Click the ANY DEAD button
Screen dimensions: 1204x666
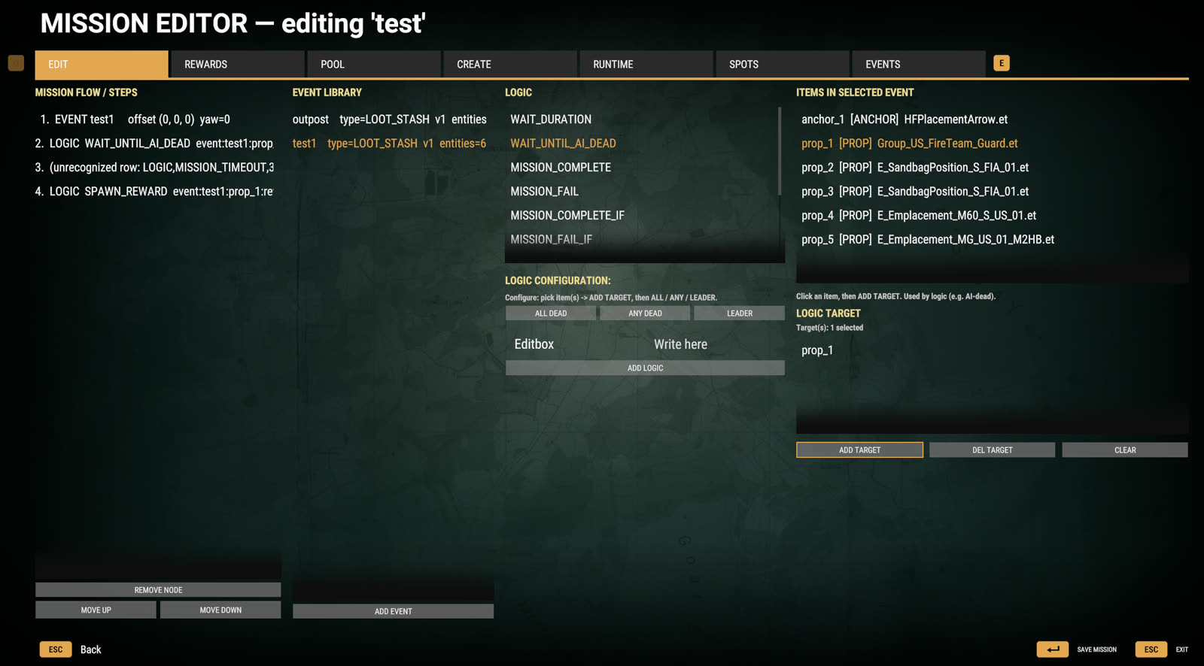pyautogui.click(x=645, y=313)
